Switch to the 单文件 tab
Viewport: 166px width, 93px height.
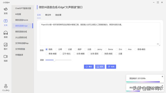[48, 15]
